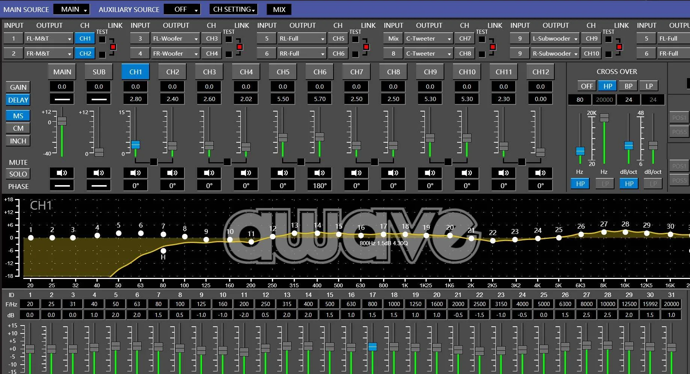
Task: Click the link box joining CH5 and CH6 faders
Action: pos(301,162)
